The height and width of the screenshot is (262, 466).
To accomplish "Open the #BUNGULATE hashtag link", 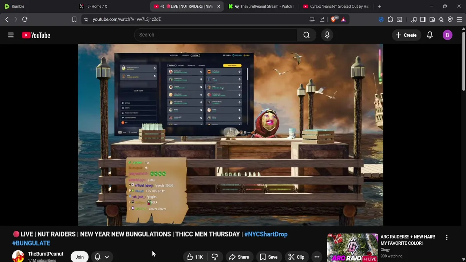I will coord(31,243).
